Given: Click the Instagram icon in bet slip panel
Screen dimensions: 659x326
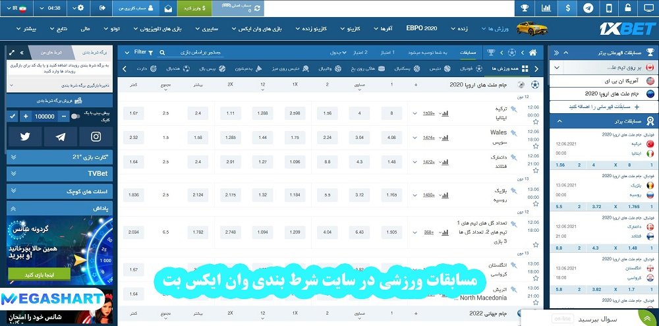Looking at the screenshot, I should pos(96,136).
